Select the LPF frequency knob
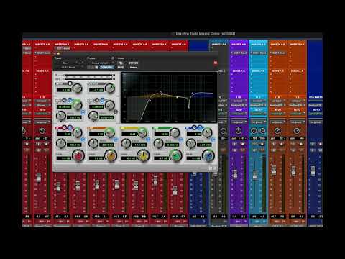The image size is (345, 259). point(93,116)
